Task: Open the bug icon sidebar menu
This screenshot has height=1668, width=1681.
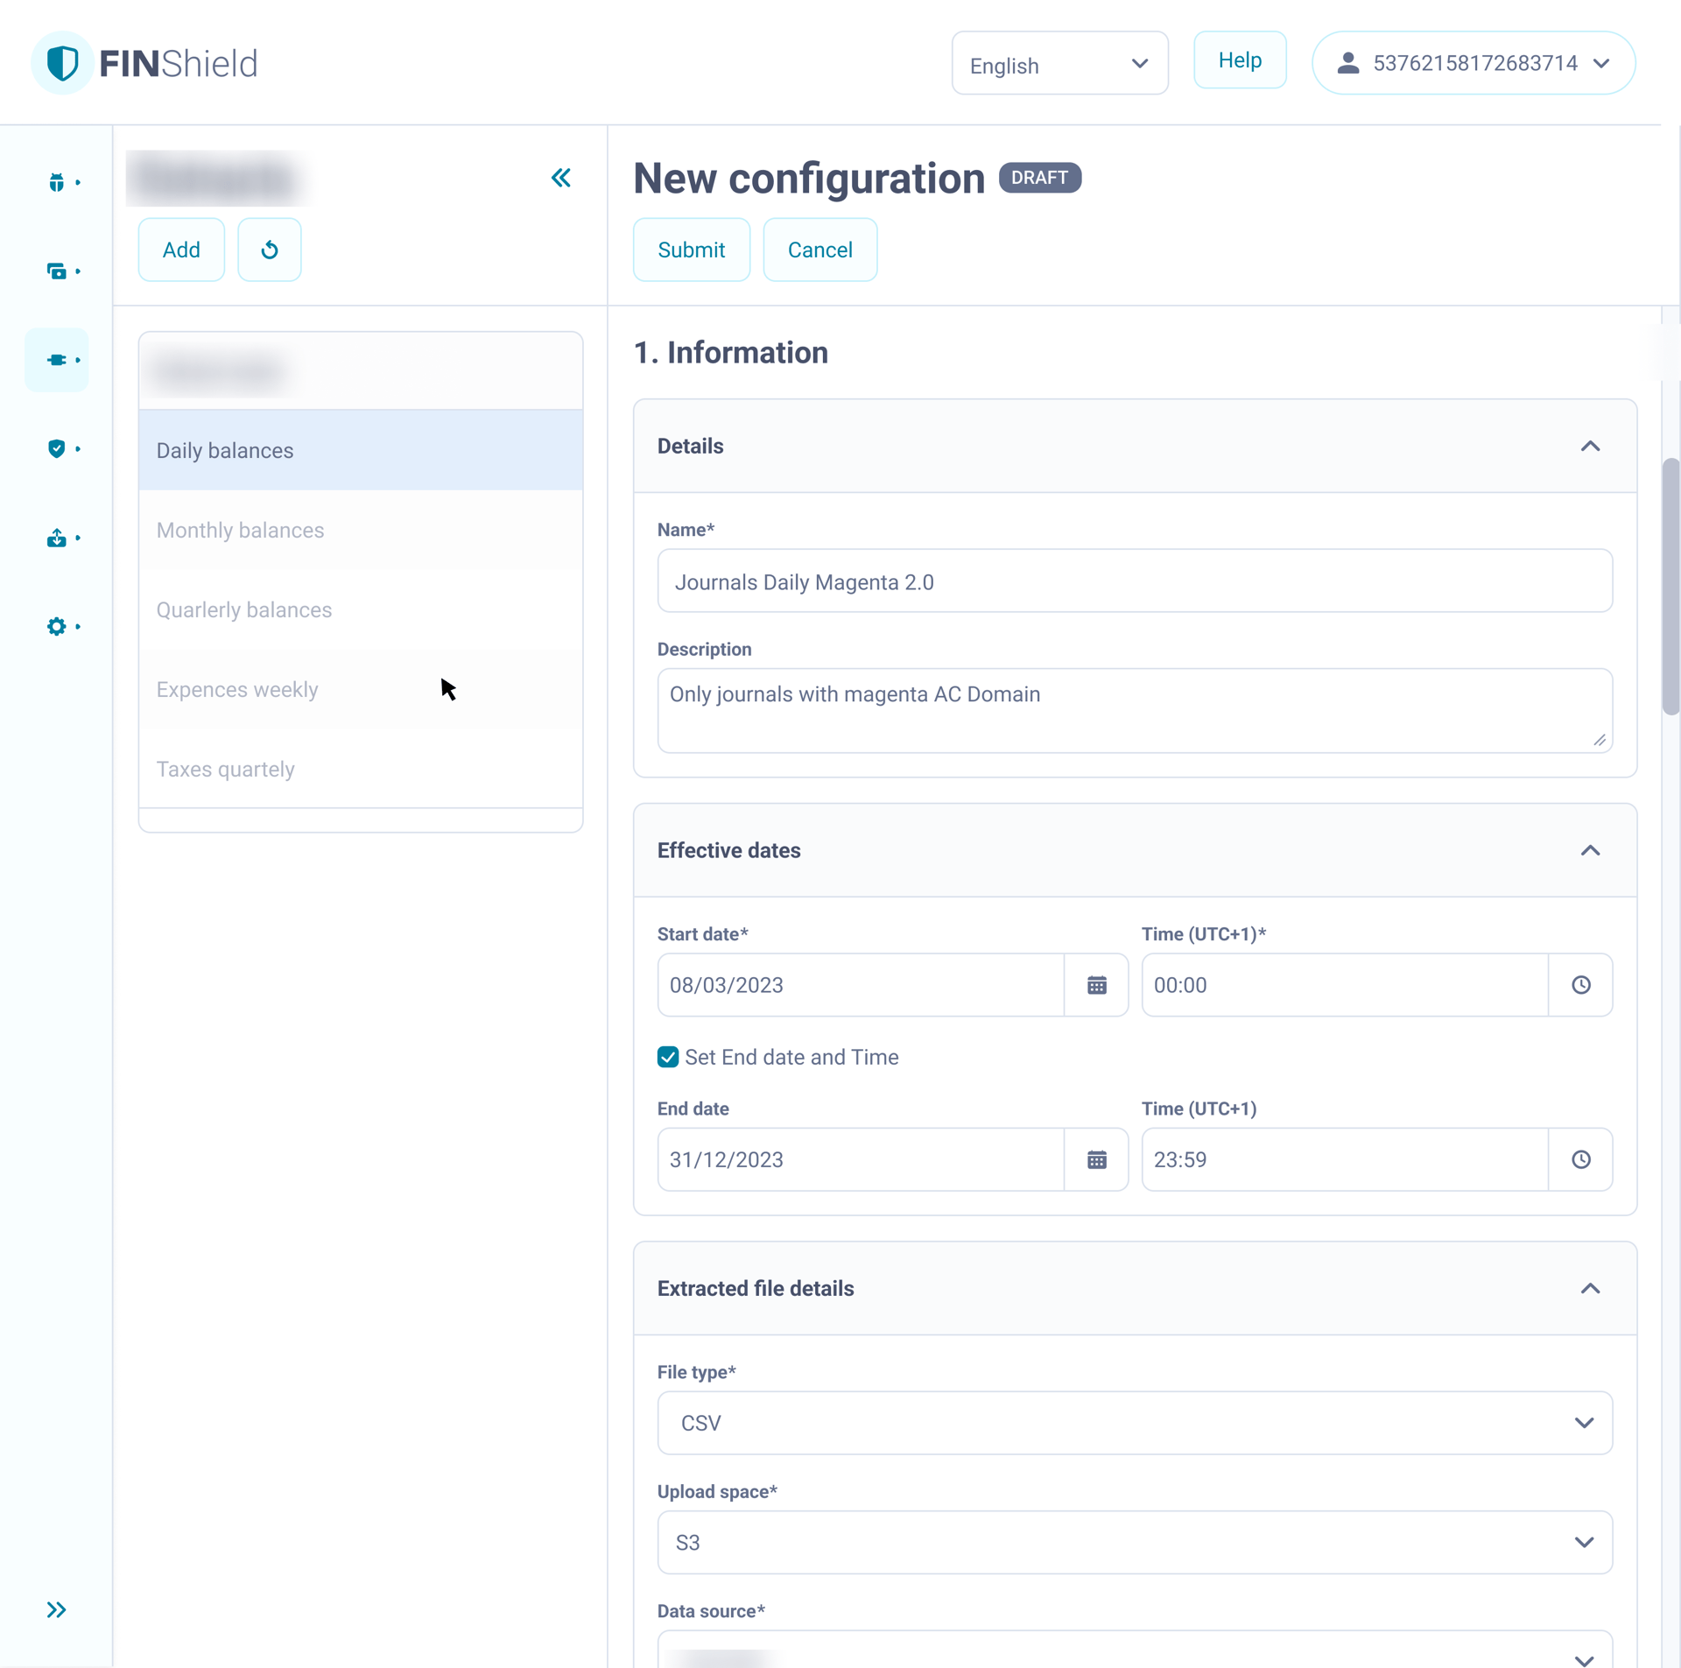Action: point(57,182)
